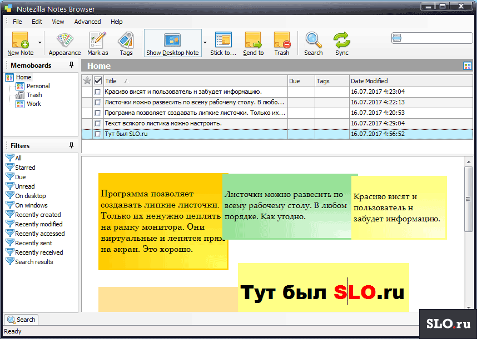The image size is (477, 339).
Task: Sync notes using the Sync icon
Action: click(342, 43)
